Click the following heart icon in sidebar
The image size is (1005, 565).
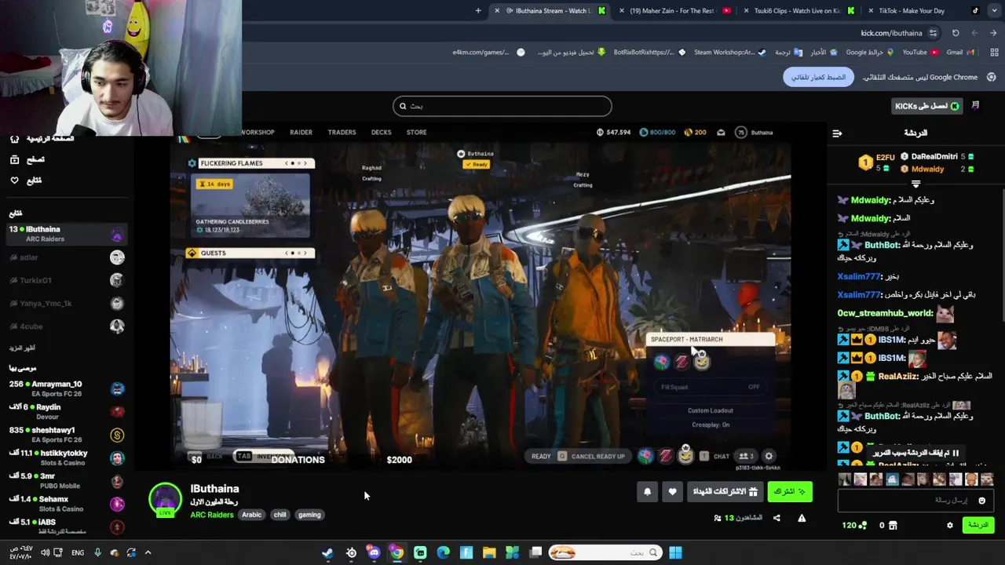click(14, 180)
